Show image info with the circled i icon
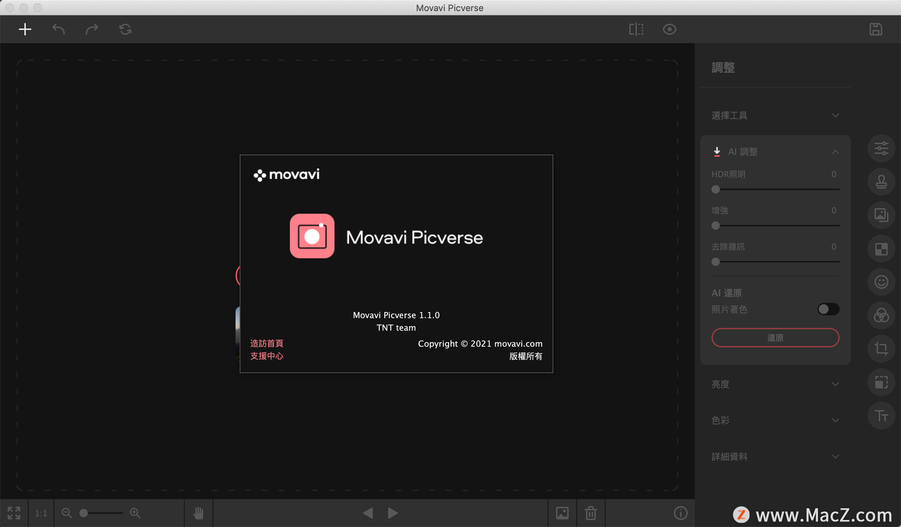The width and height of the screenshot is (901, 527). coord(680,513)
